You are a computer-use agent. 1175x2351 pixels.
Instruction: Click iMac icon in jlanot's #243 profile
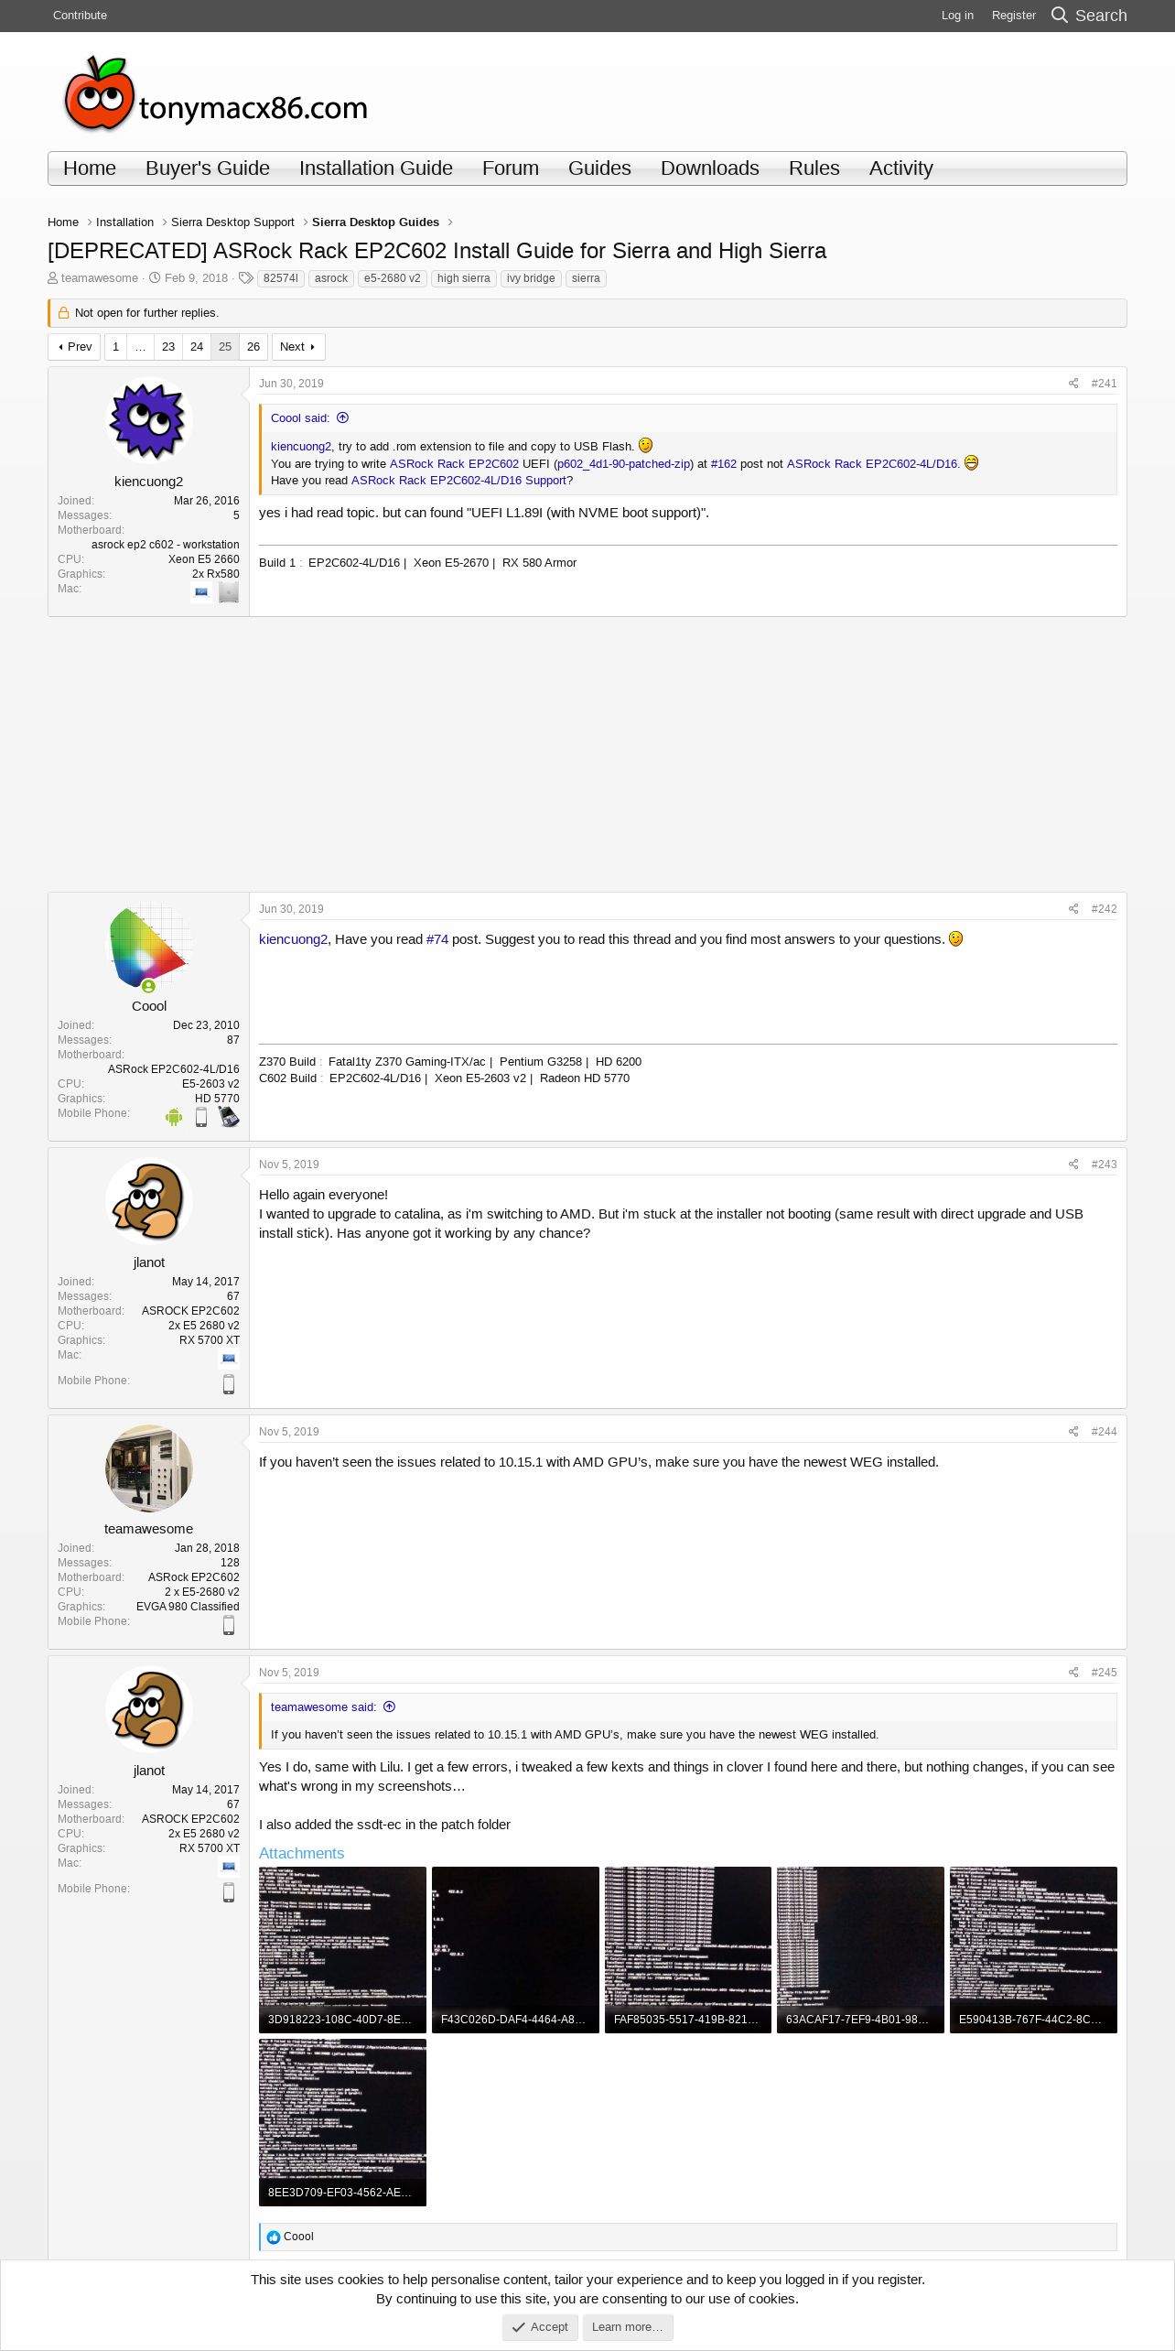(x=229, y=1359)
